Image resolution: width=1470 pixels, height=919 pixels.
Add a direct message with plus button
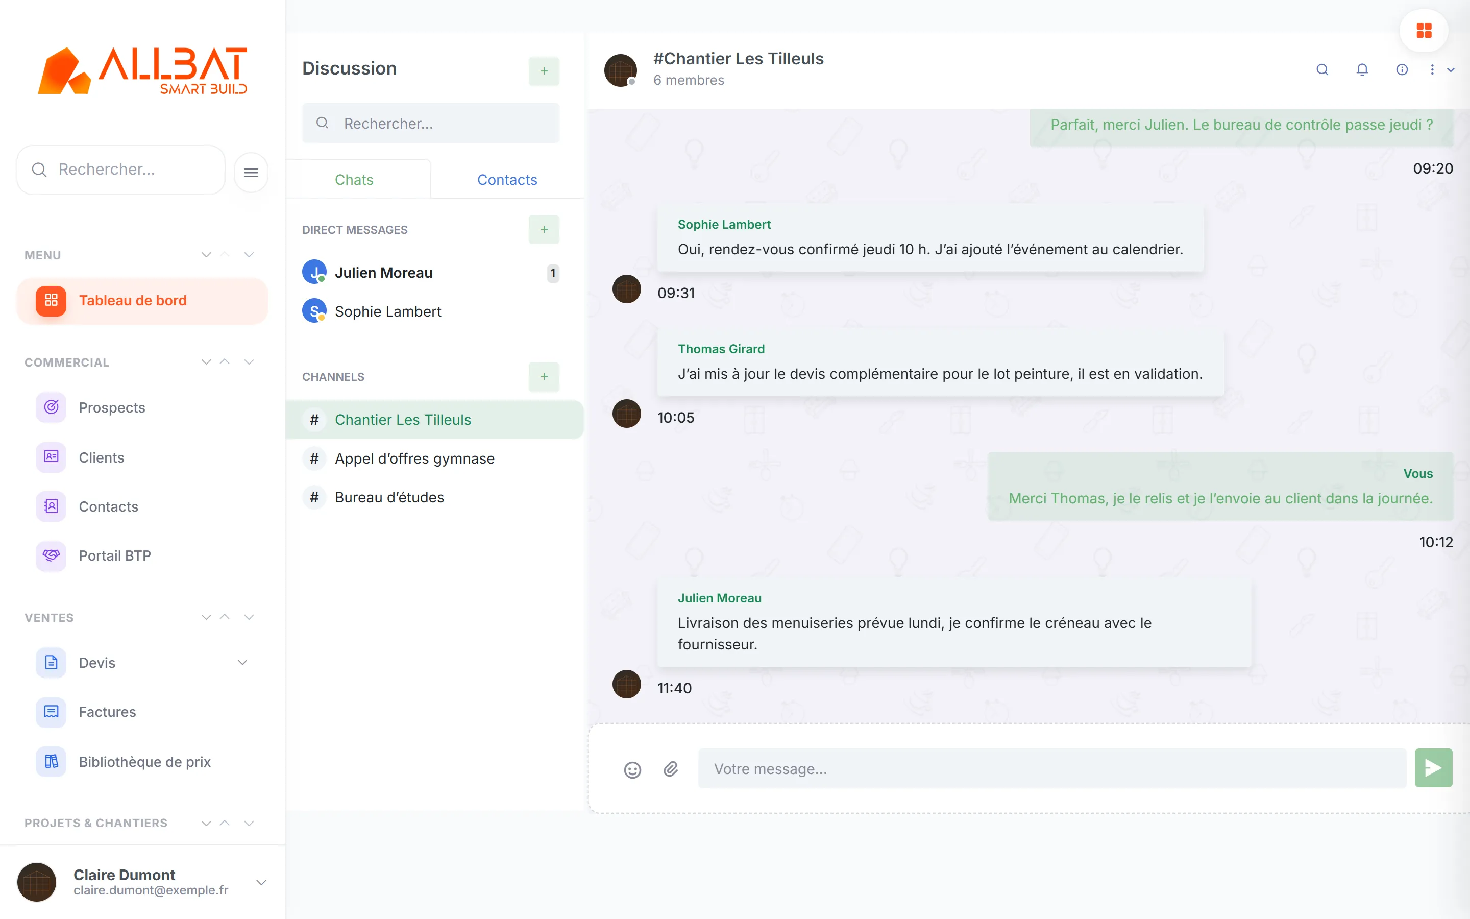coord(544,229)
